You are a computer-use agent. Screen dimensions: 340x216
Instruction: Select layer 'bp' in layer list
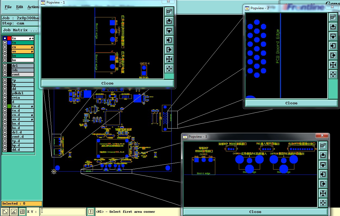point(23,84)
